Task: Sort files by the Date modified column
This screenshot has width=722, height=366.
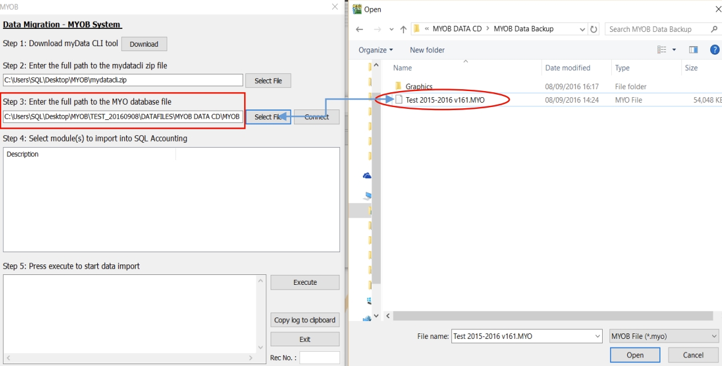Action: pos(567,68)
